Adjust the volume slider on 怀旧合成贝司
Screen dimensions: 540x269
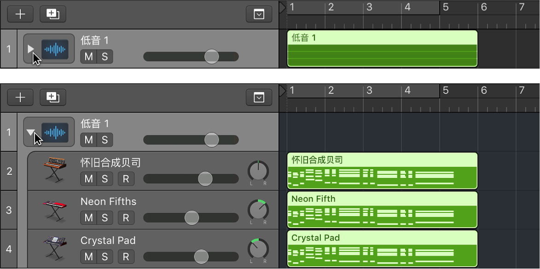pos(204,179)
